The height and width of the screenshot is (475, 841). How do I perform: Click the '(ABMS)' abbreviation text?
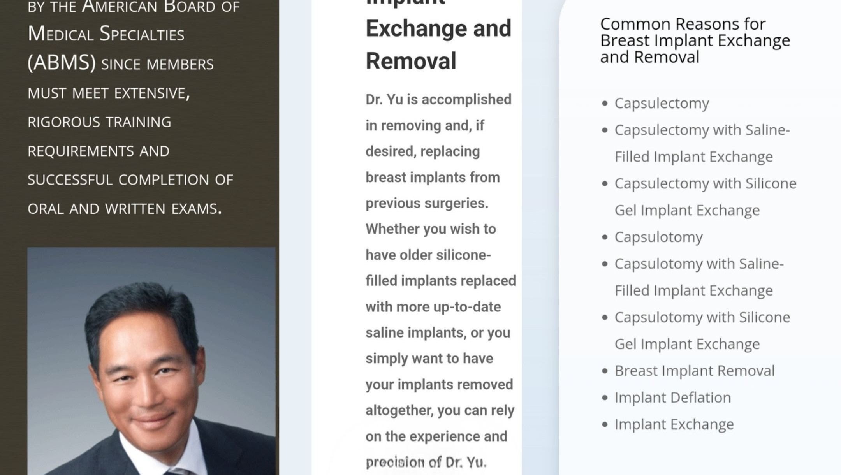tap(62, 63)
